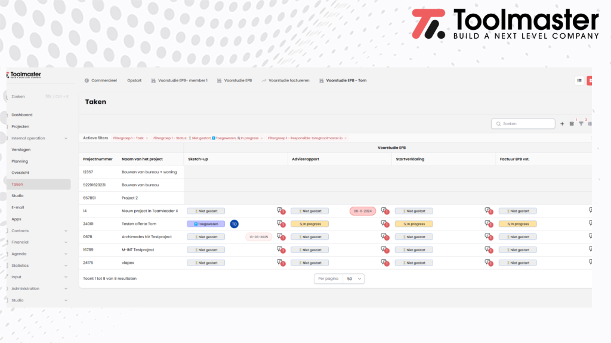Open Apps in the sidebar
This screenshot has width=611, height=343.
tap(16, 219)
